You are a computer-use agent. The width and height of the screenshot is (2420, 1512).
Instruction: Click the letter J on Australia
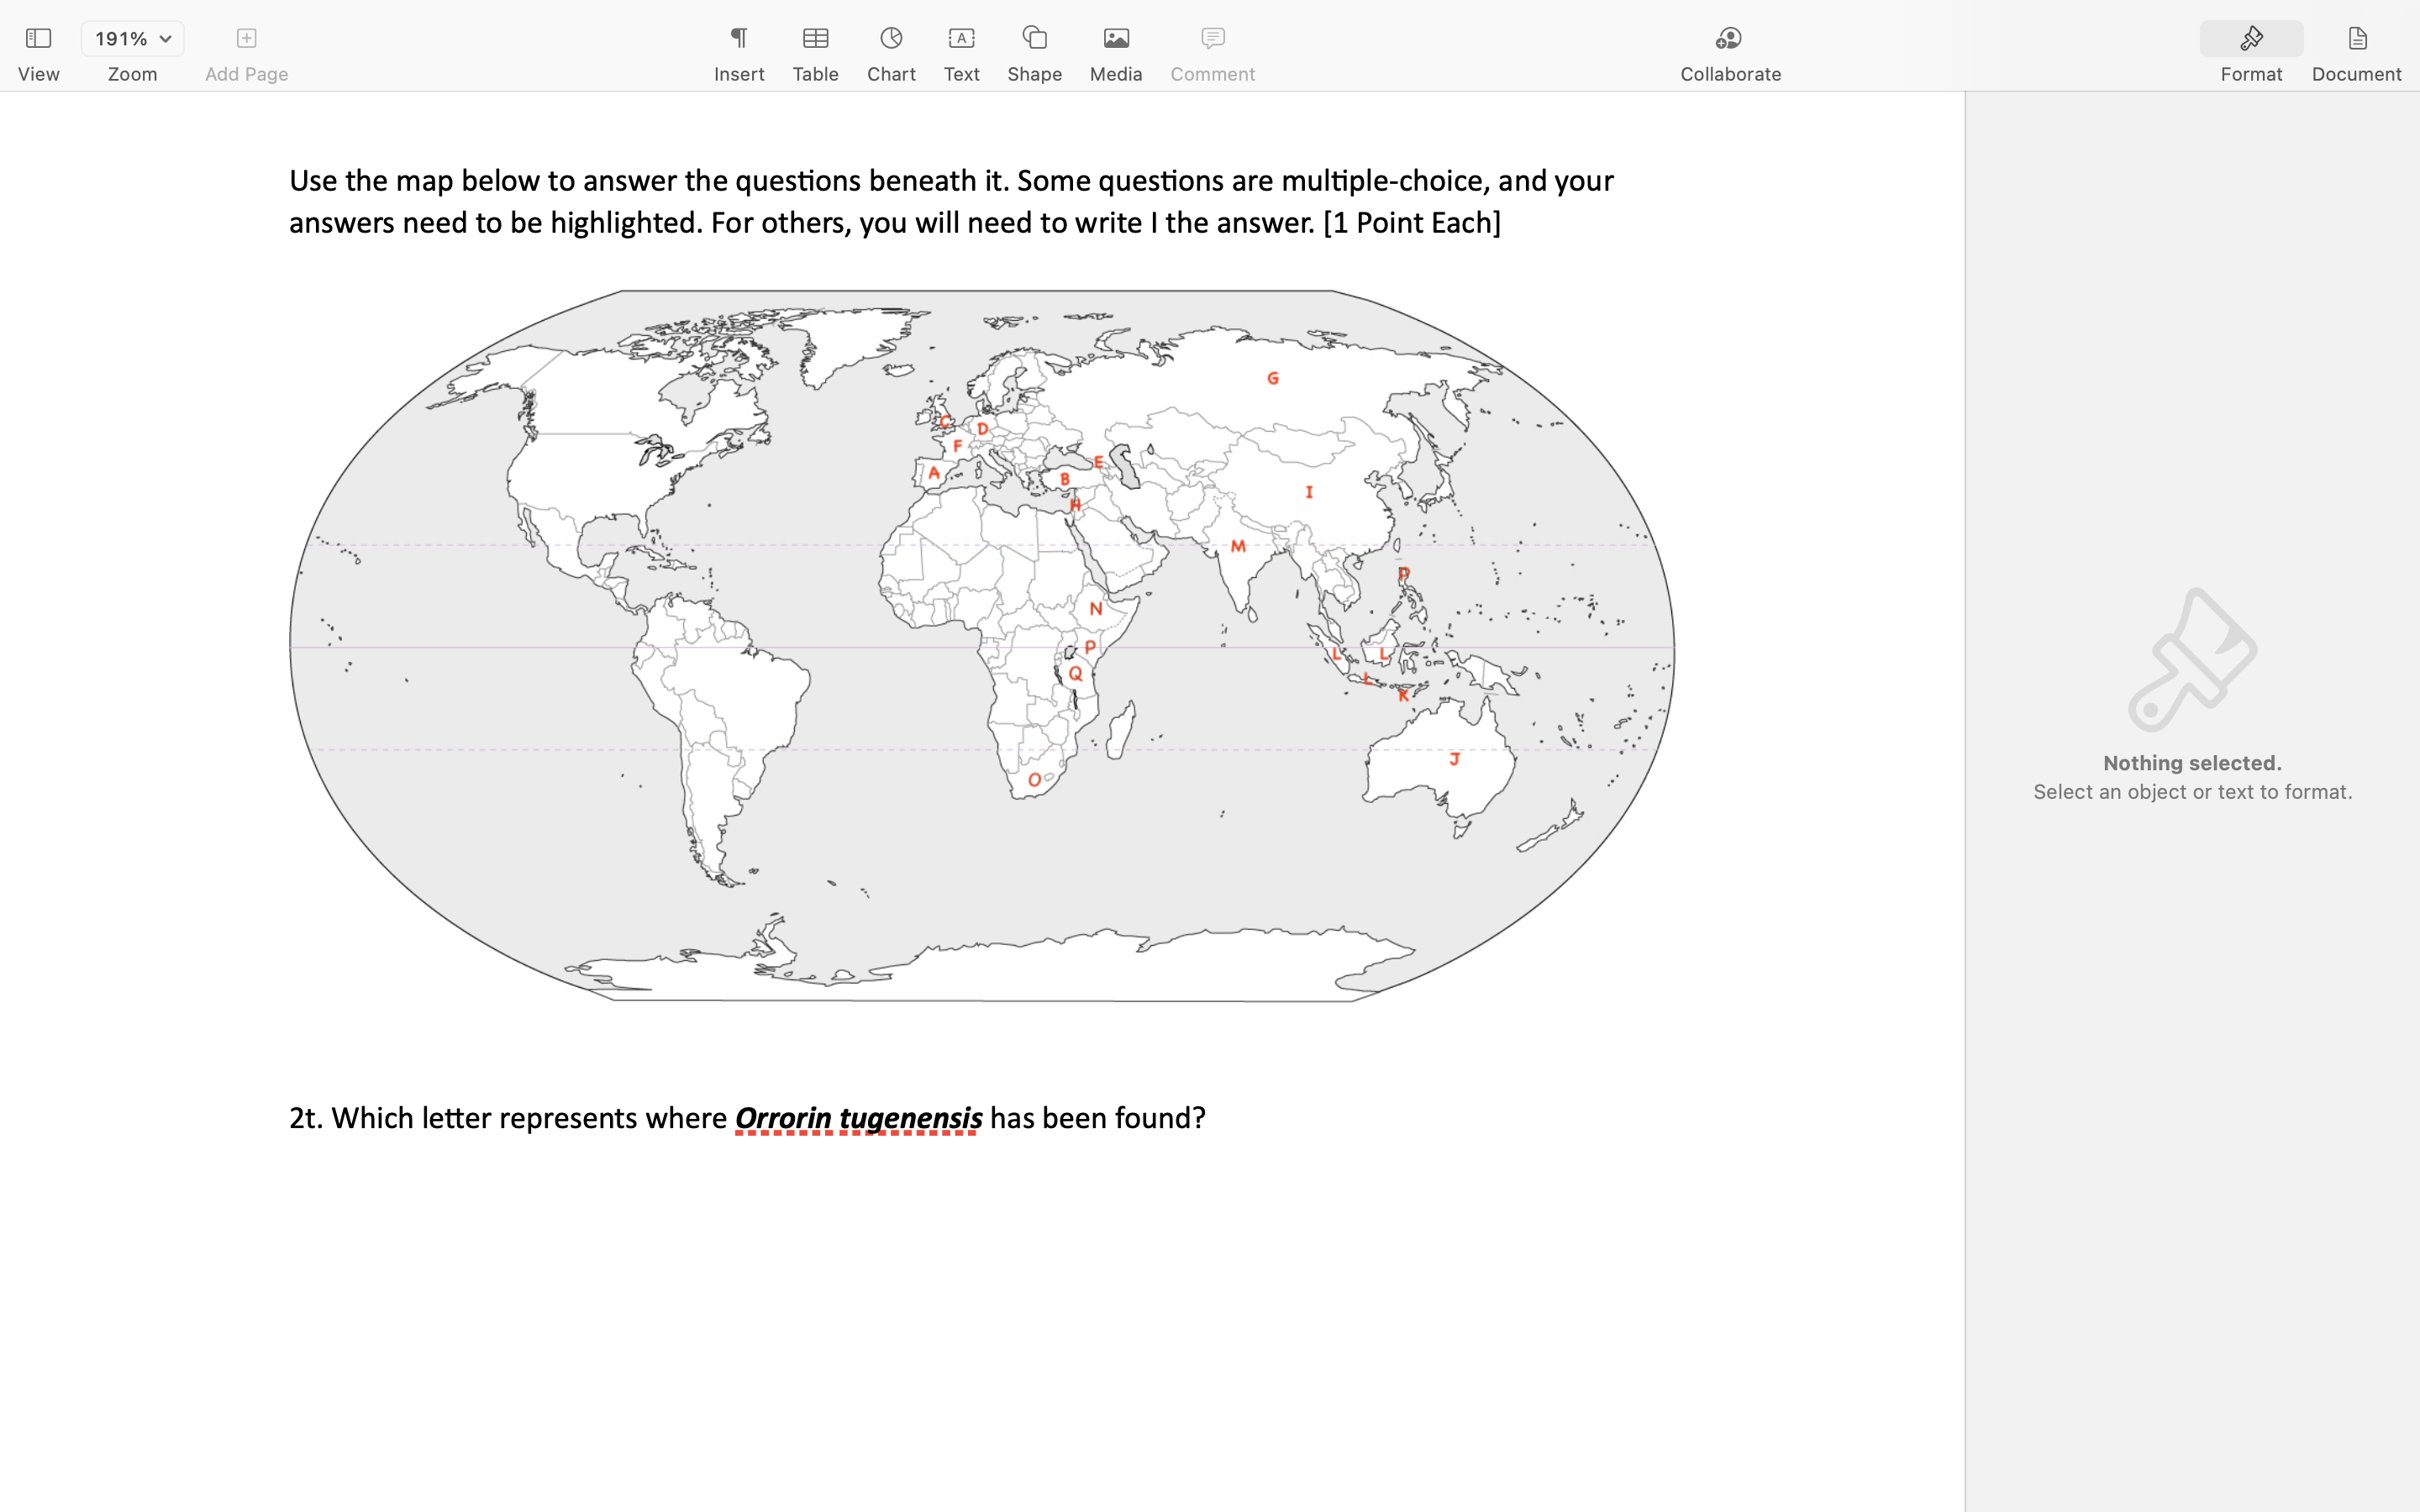1454,759
